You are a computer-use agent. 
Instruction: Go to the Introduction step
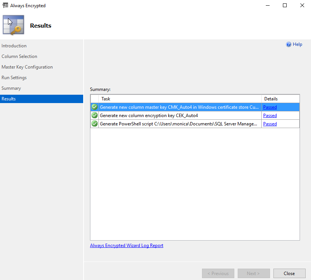14,46
